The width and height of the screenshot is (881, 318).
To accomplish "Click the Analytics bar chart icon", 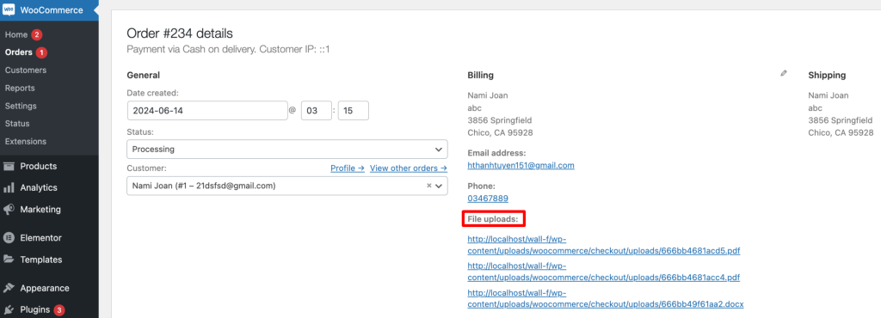I will tap(9, 188).
